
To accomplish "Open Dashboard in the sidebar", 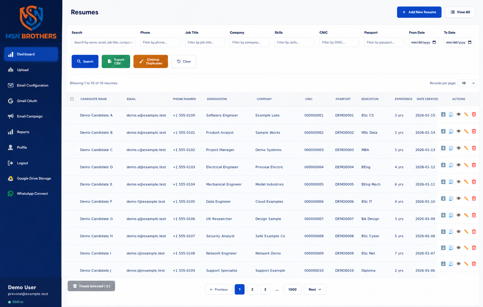I will (x=31, y=54).
